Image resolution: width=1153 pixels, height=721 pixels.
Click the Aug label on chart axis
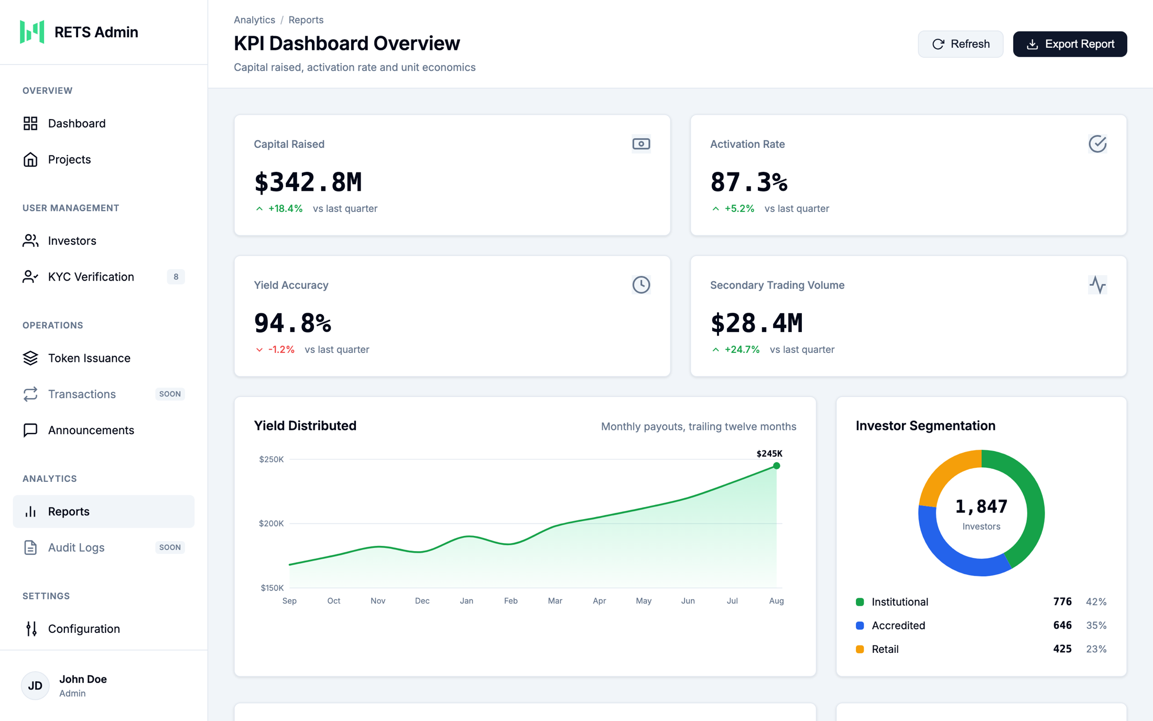(776, 601)
